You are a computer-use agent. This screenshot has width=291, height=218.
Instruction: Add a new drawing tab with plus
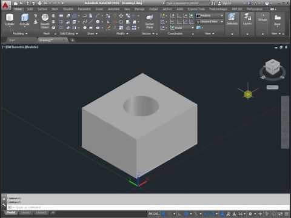coord(72,40)
